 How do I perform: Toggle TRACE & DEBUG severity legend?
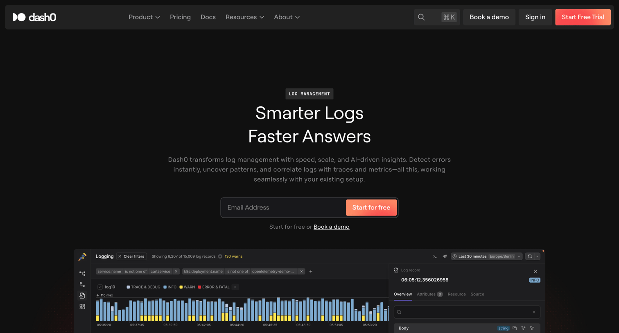coord(143,287)
